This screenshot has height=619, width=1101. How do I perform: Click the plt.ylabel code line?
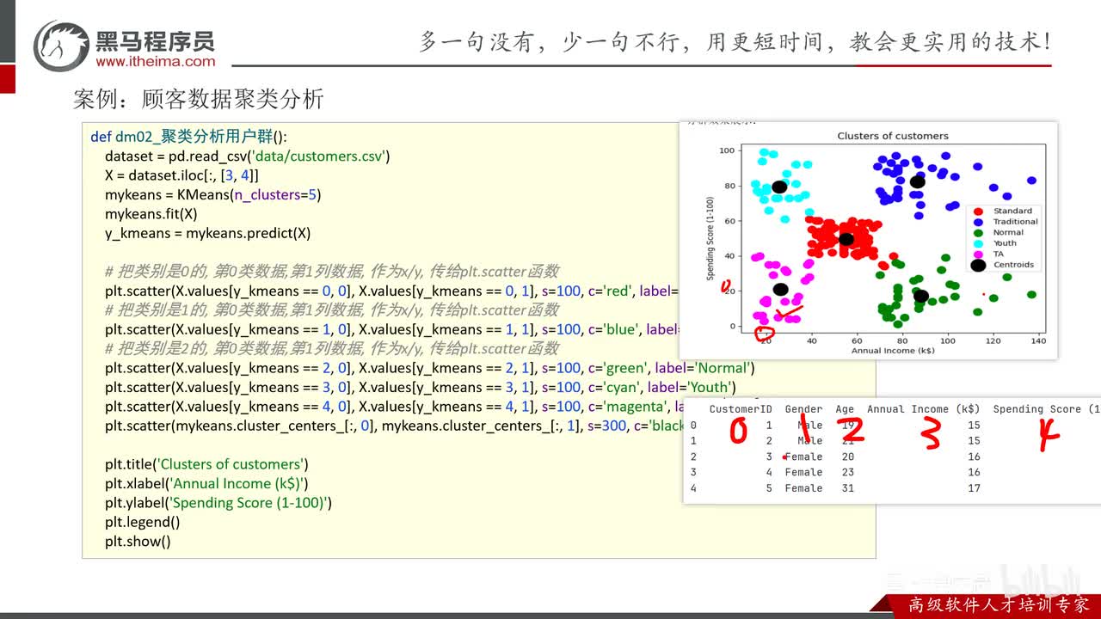(218, 503)
